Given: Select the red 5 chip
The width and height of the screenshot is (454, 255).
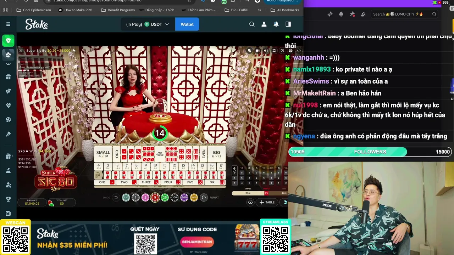Looking at the screenshot, I should point(155,197).
